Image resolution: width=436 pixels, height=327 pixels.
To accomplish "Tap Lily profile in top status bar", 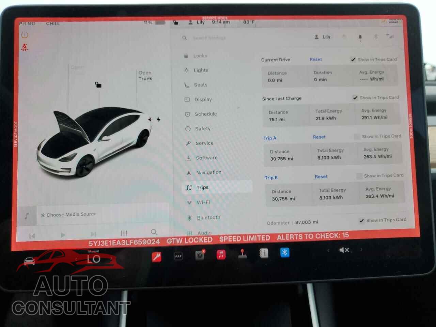I will tap(197, 22).
